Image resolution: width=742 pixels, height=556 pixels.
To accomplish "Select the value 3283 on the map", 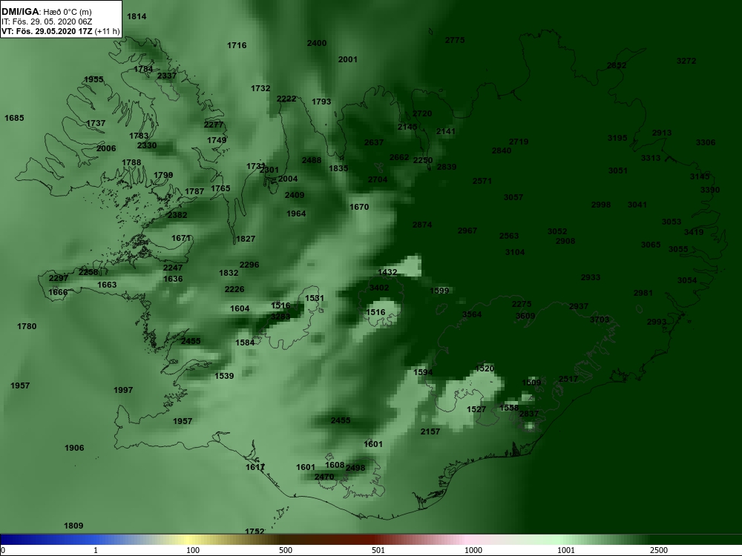I will pyautogui.click(x=280, y=317).
